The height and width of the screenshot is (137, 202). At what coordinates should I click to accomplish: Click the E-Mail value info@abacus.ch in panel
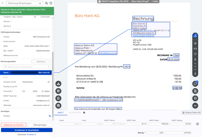(43, 101)
